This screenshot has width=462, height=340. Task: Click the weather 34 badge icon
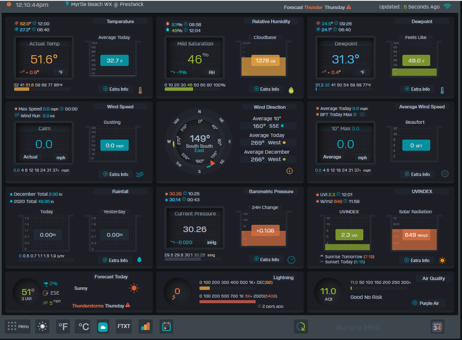tap(437, 327)
